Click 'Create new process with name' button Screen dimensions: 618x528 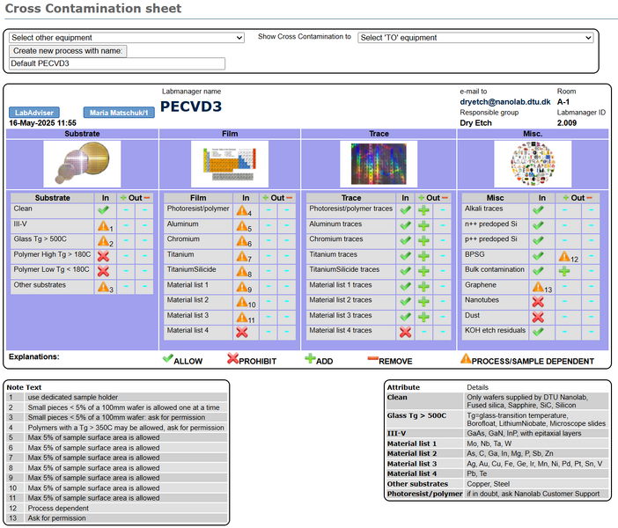69,51
